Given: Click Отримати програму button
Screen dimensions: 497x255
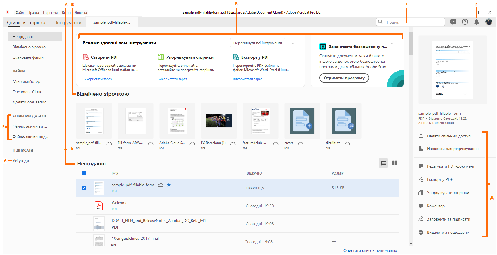Looking at the screenshot, I should click(x=344, y=78).
